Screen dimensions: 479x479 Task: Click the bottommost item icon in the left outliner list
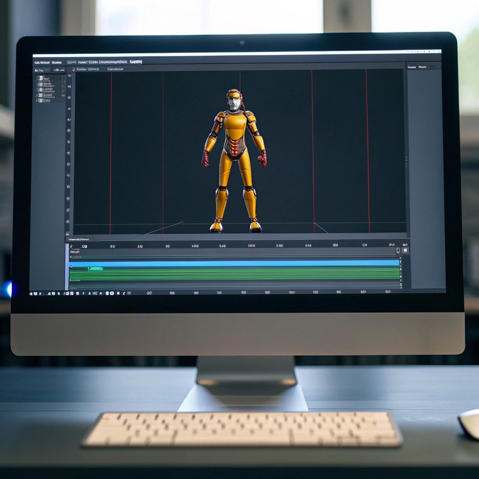41,100
